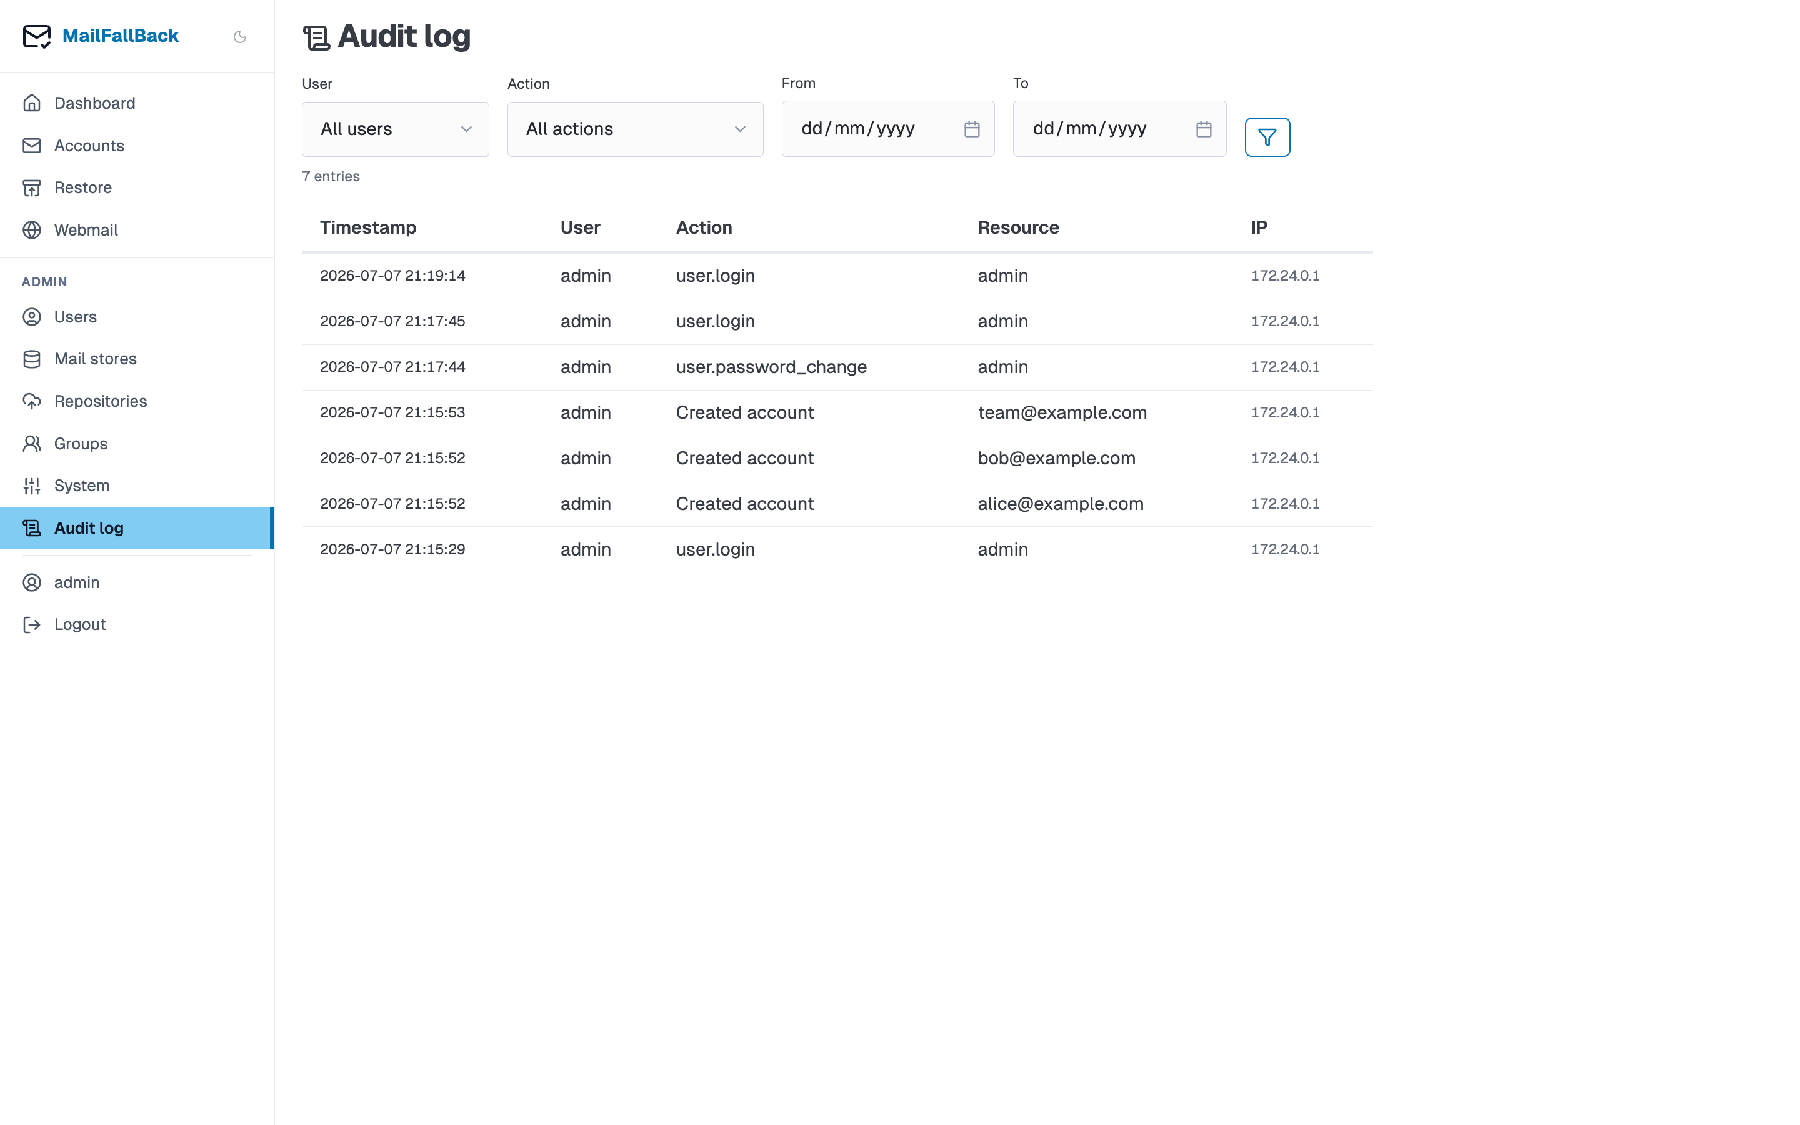Open Restore menu item
Image resolution: width=1800 pixels, height=1125 pixels.
pos(137,187)
